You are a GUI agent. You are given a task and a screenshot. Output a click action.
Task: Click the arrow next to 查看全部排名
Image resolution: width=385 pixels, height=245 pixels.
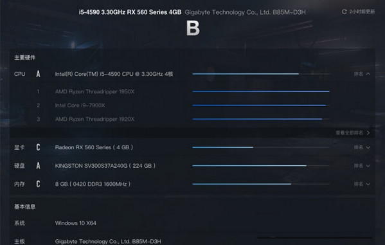368,132
